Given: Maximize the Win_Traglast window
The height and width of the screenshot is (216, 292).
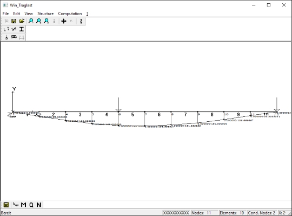Looking at the screenshot, I should click(269, 5).
